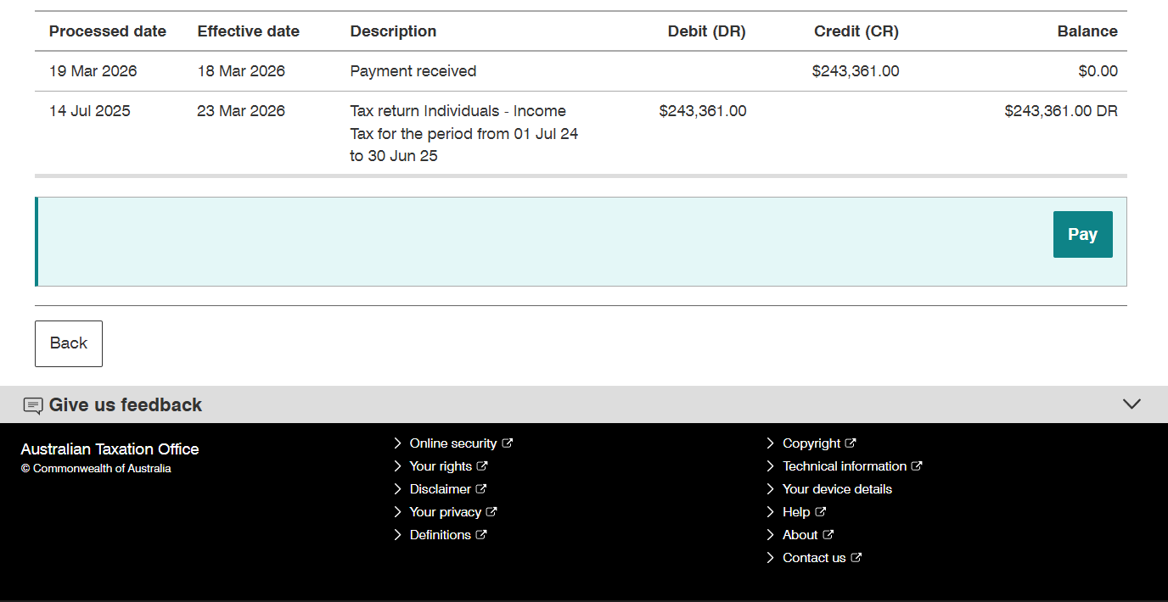Click the Credit (CR) column header
1168x602 pixels.
coord(856,31)
